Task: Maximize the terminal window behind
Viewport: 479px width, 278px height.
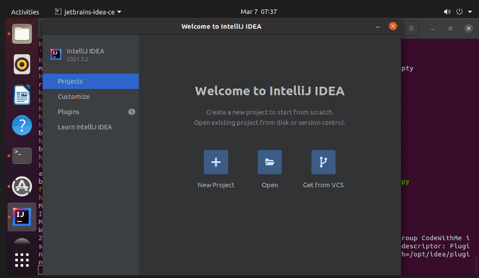Action: (450, 28)
